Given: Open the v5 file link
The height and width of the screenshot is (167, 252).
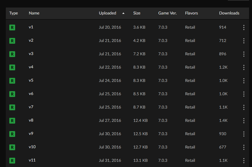Looking at the screenshot, I should click(x=31, y=80).
